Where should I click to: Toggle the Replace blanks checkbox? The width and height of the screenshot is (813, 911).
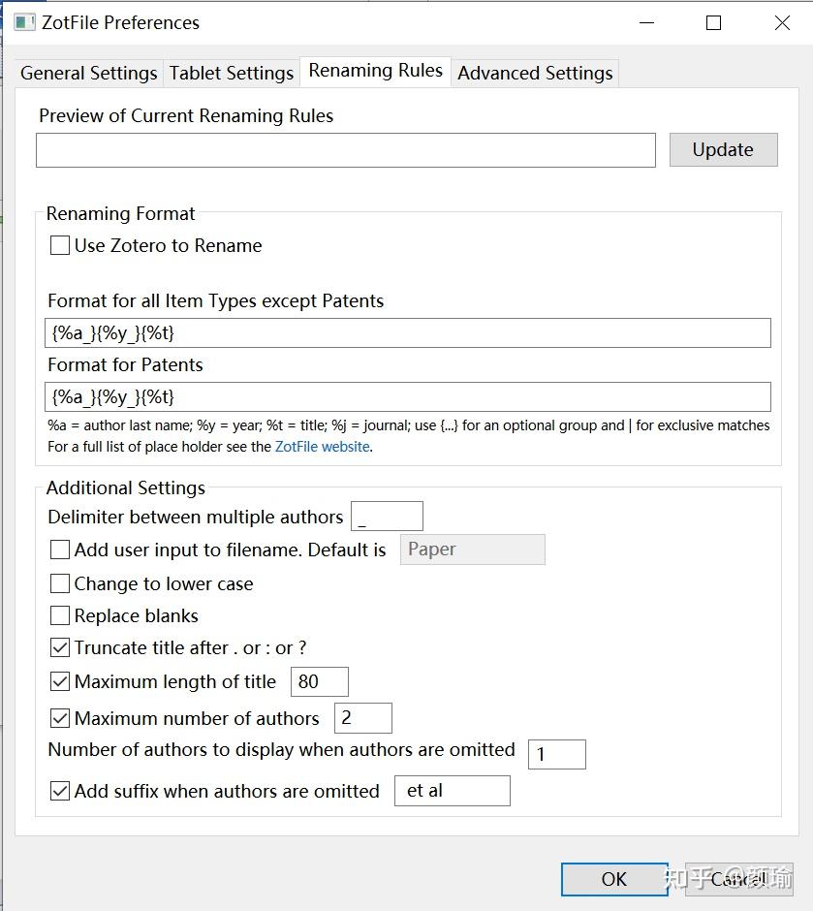[x=60, y=616]
